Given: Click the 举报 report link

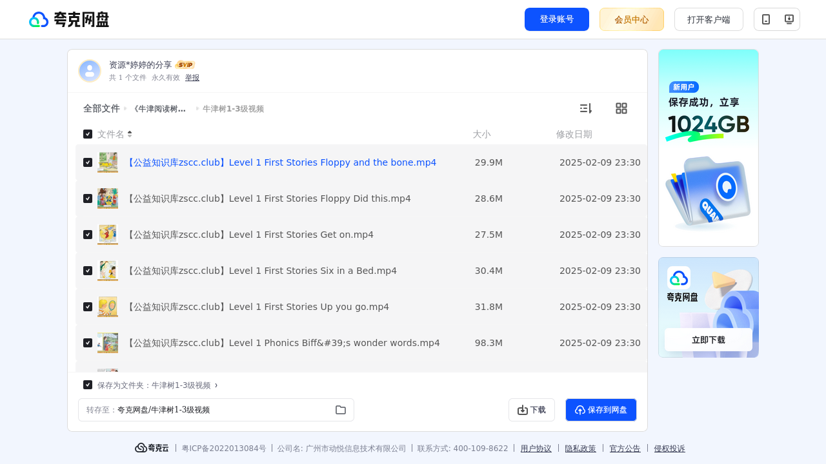Looking at the screenshot, I should point(192,77).
